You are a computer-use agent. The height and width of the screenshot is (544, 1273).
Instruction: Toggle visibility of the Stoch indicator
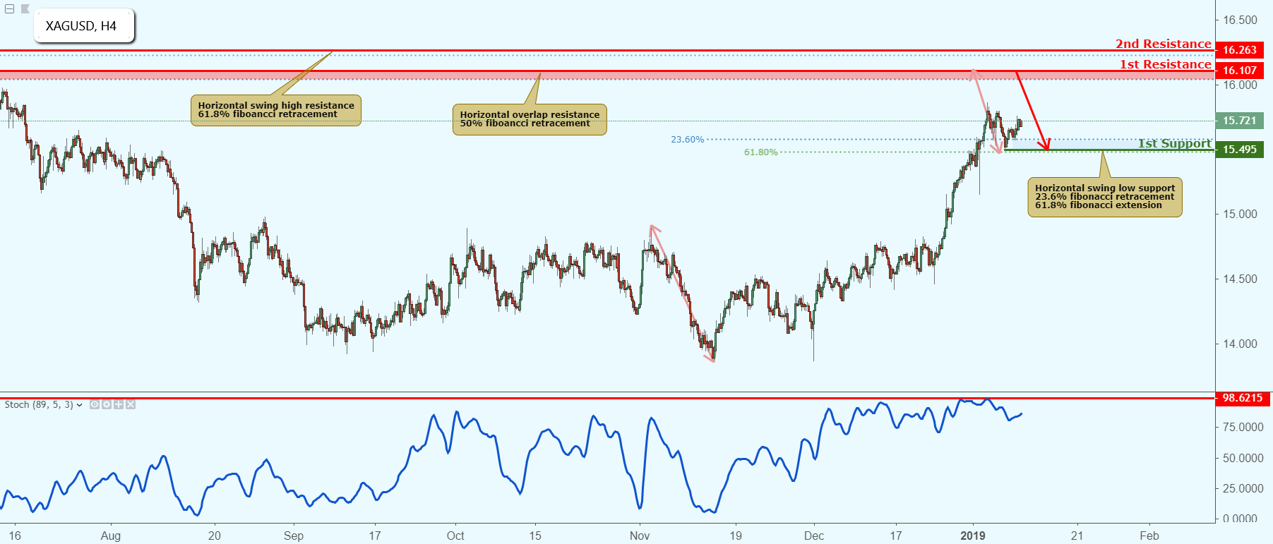click(95, 405)
